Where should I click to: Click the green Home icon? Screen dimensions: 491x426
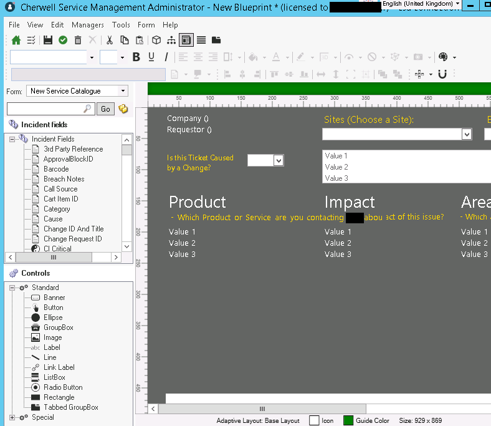[x=16, y=41]
